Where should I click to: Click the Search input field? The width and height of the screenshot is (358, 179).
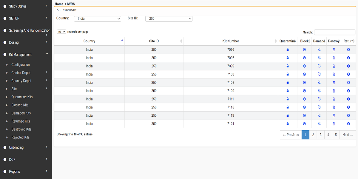click(x=334, y=32)
